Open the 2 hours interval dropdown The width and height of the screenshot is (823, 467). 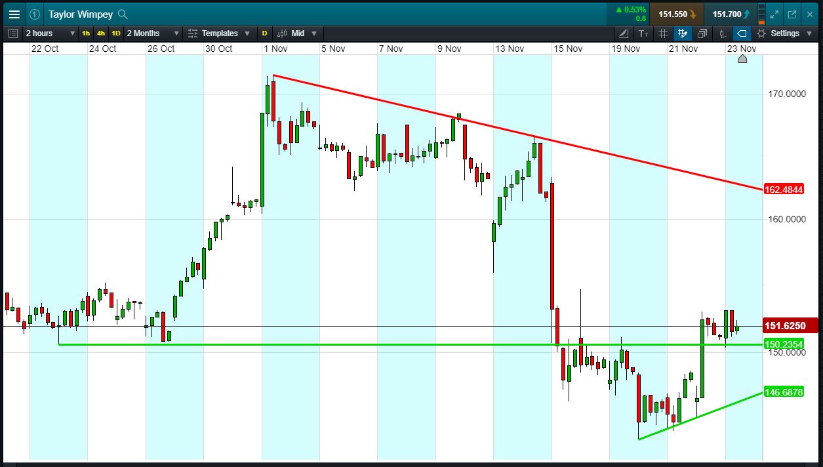click(x=49, y=33)
